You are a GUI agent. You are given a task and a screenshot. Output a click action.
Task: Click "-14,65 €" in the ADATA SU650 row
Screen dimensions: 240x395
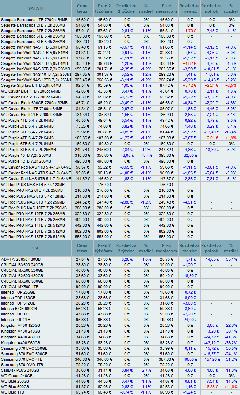coord(211,259)
